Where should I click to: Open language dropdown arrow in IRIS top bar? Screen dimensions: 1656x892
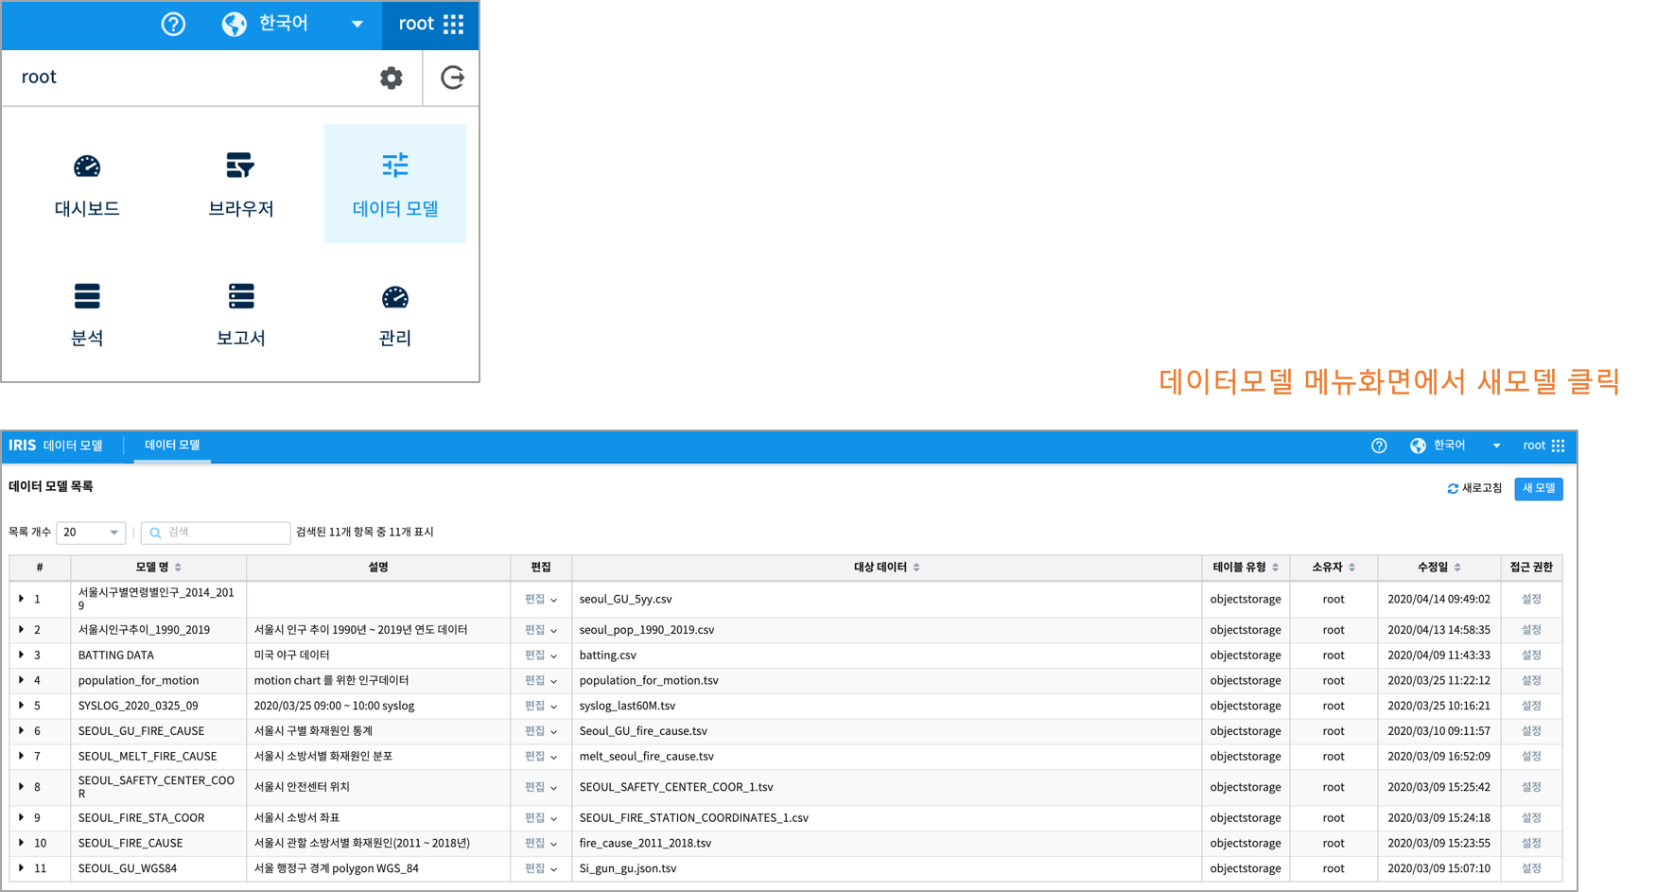click(x=1496, y=446)
